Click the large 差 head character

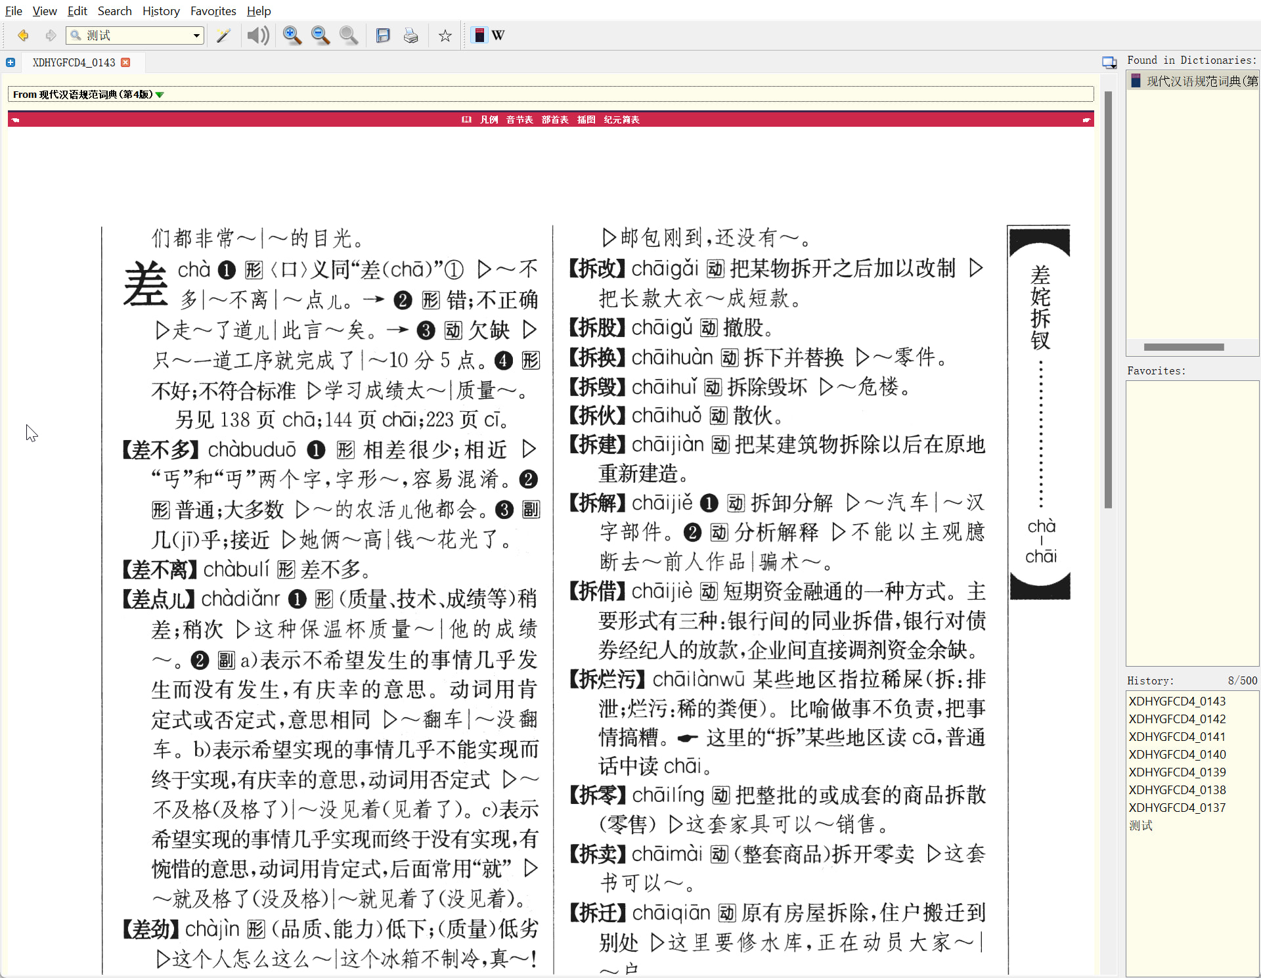(145, 284)
